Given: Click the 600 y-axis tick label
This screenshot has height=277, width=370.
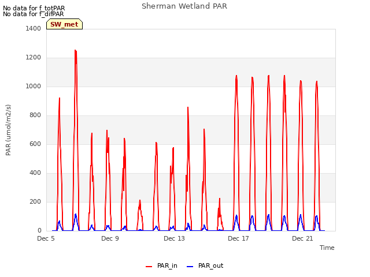Looking at the screenshot, I should [35, 144].
